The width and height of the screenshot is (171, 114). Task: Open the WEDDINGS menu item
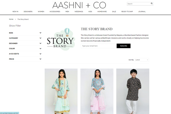point(79,11)
